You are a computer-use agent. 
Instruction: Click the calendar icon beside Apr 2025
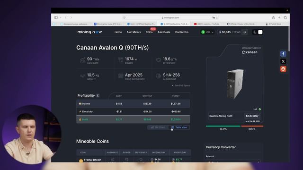pos(121,76)
